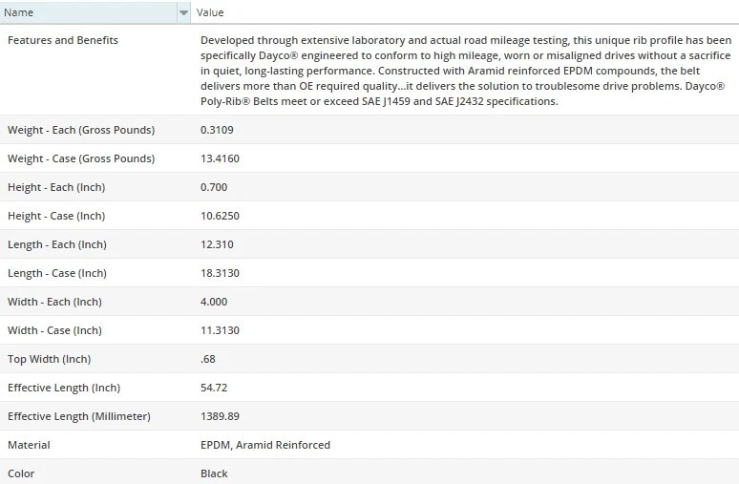Click the 18.3130 case length value

tap(220, 273)
